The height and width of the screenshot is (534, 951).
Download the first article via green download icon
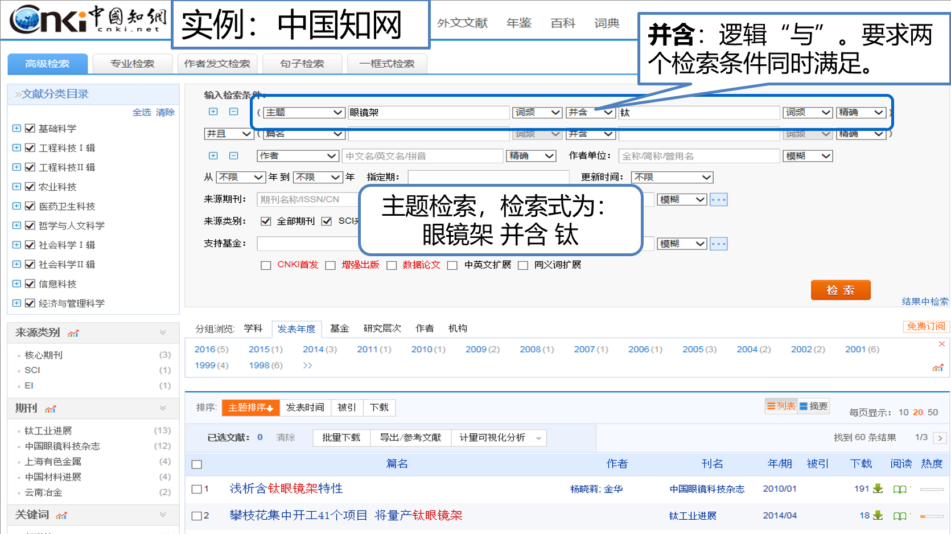(x=876, y=488)
